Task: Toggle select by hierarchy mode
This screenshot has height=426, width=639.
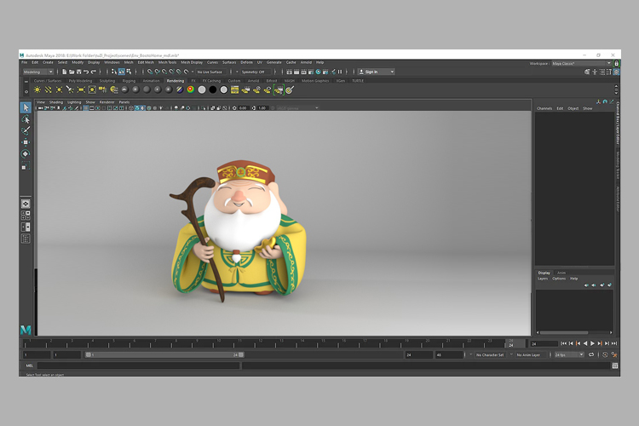Action: tap(114, 72)
